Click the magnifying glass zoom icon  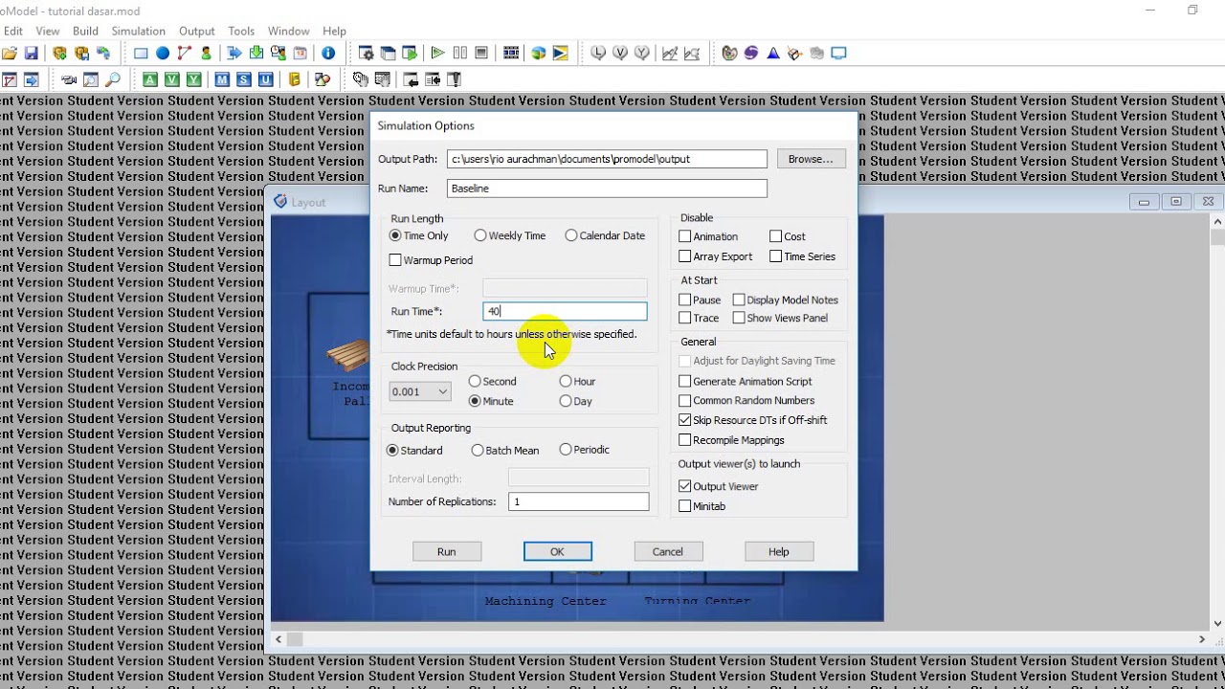click(x=113, y=79)
